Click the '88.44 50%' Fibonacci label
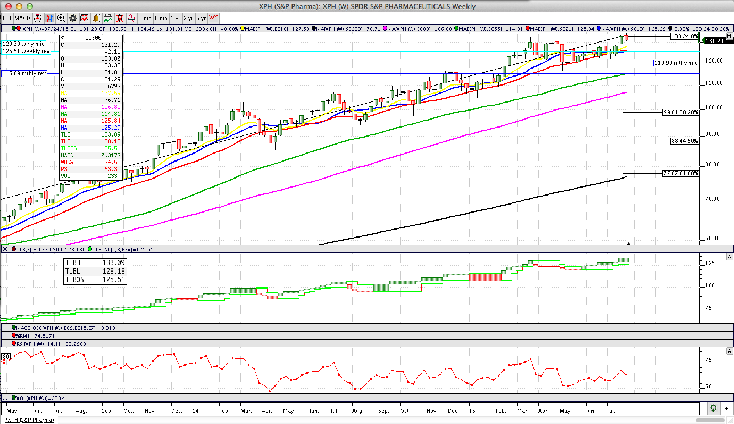This screenshot has width=734, height=424. point(685,141)
